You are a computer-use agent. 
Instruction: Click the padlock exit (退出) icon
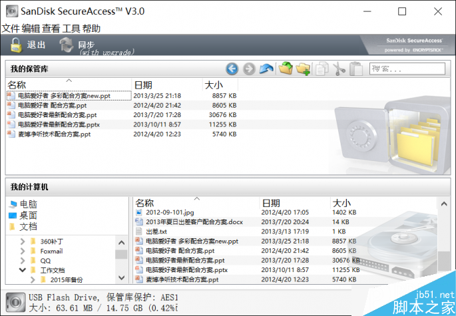pyautogui.click(x=16, y=45)
